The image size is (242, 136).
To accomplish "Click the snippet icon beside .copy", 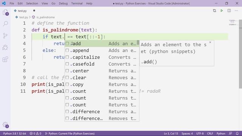I will tap(67, 84).
